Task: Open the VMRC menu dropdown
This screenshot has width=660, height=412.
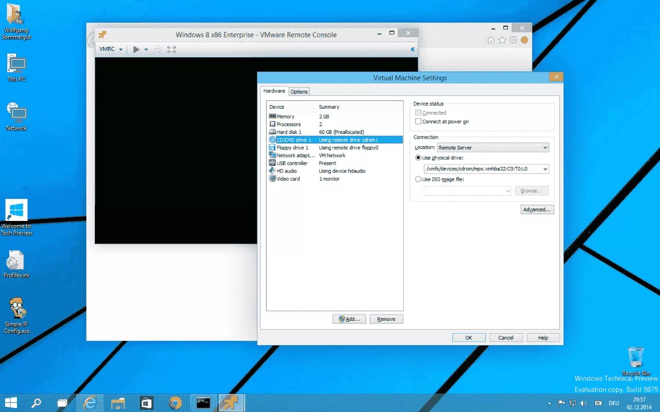Action: (x=111, y=49)
